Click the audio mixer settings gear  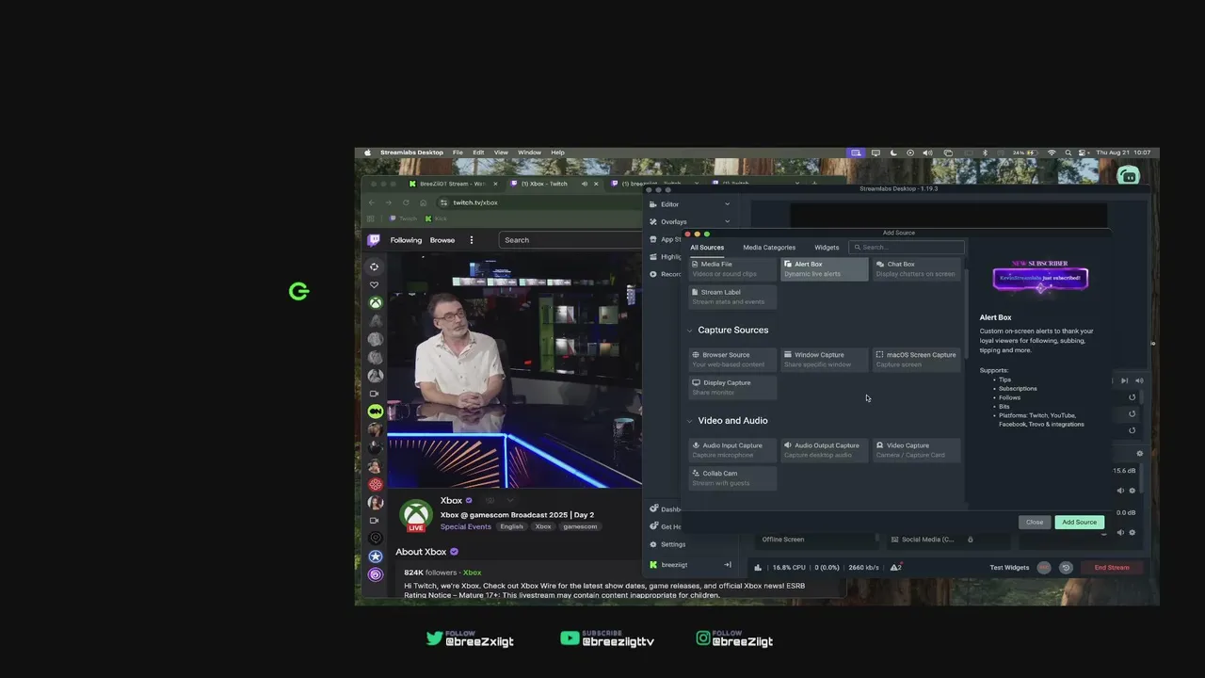[x=1139, y=454]
